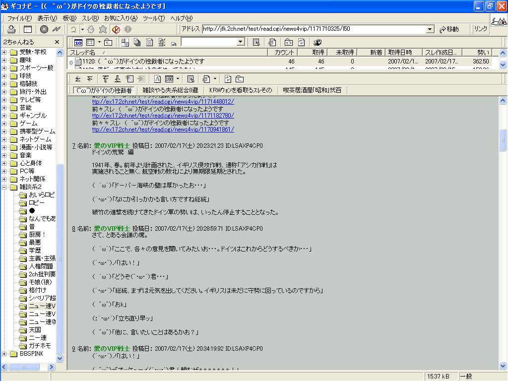
Task: Click the new-threads page icon with sparkle
Action: 149,43
